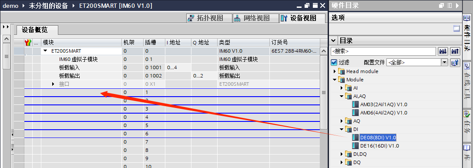Click the 设备视图 tab icon
473x168 pixels.
pyautogui.click(x=284, y=18)
